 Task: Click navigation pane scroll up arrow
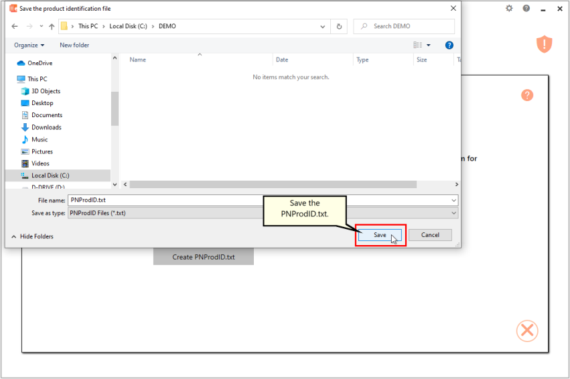click(x=115, y=58)
